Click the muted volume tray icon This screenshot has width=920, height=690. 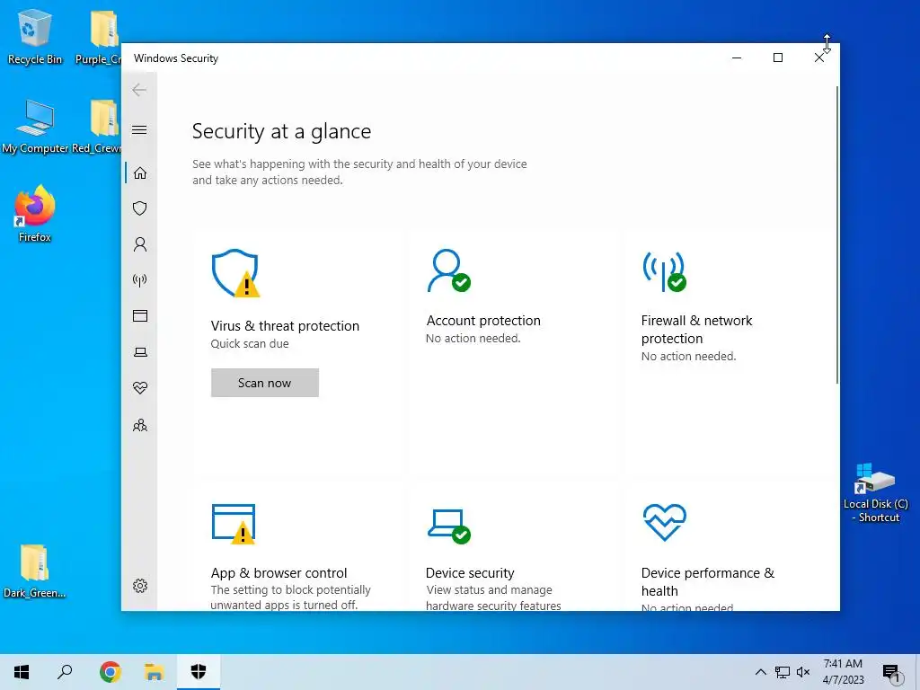pos(803,672)
